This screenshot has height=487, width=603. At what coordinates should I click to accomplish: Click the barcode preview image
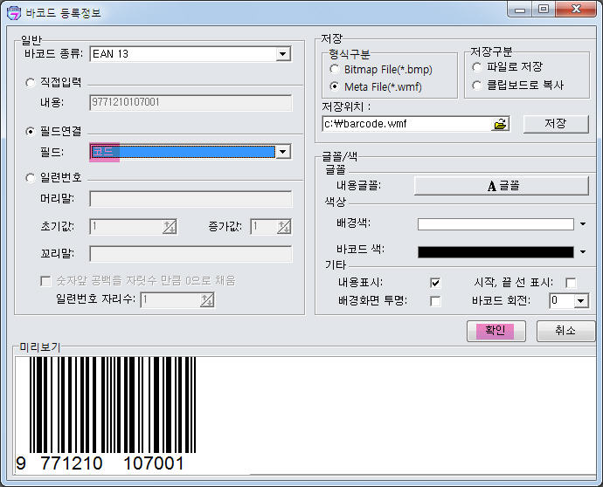pos(112,405)
